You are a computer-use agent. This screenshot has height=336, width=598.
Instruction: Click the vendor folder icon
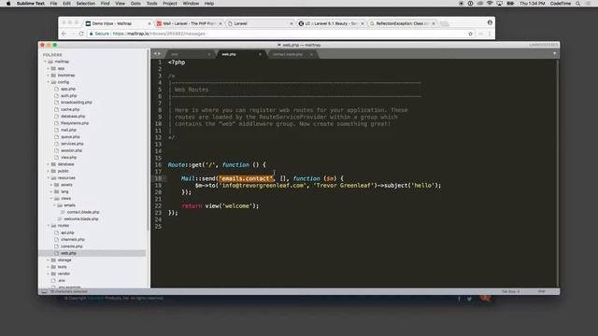pos(53,273)
